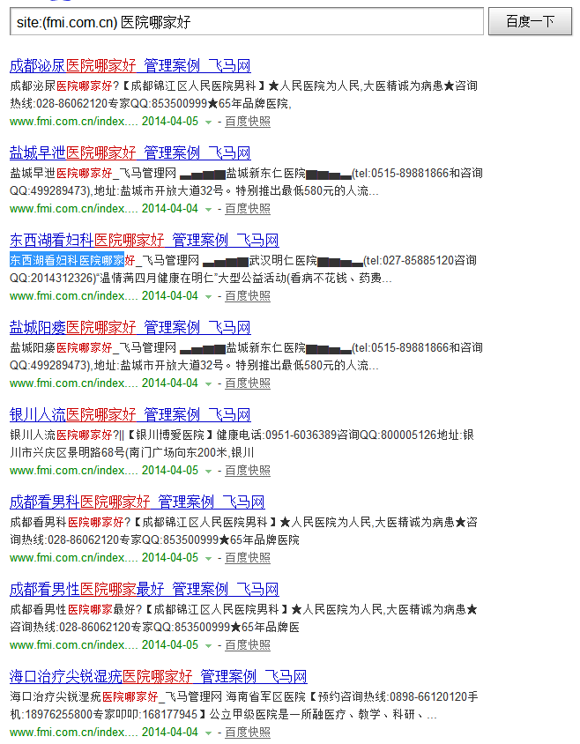Open 百度快照 for 成都看男性 result
580x744 pixels.
click(248, 645)
